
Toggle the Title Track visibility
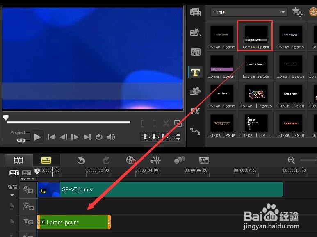coord(28,222)
